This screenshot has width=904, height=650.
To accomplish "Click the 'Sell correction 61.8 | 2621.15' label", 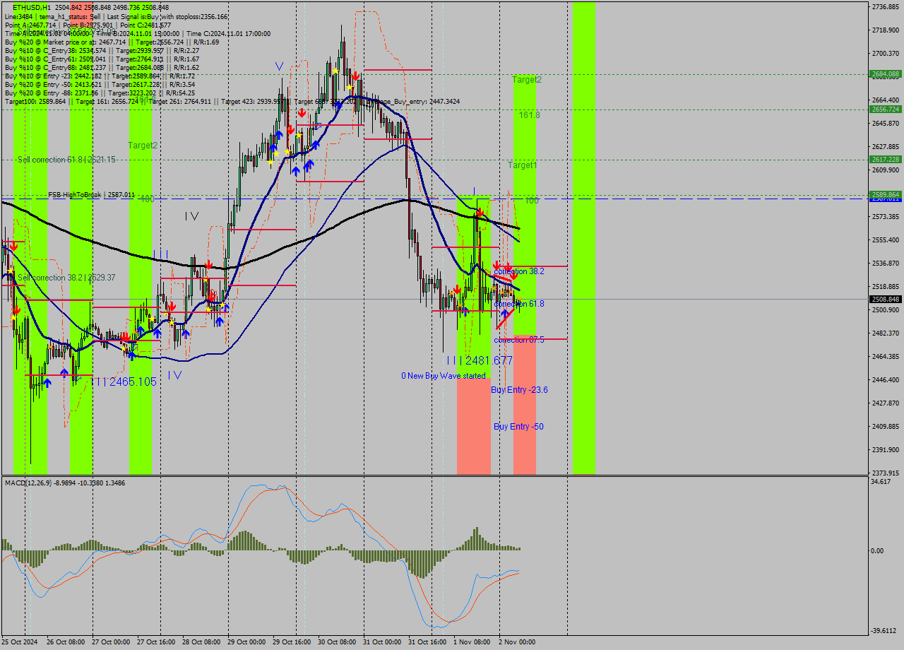I will coord(67,160).
